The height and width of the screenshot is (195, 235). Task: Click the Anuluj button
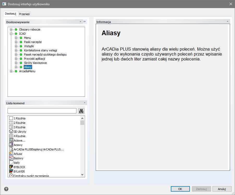tap(222, 189)
